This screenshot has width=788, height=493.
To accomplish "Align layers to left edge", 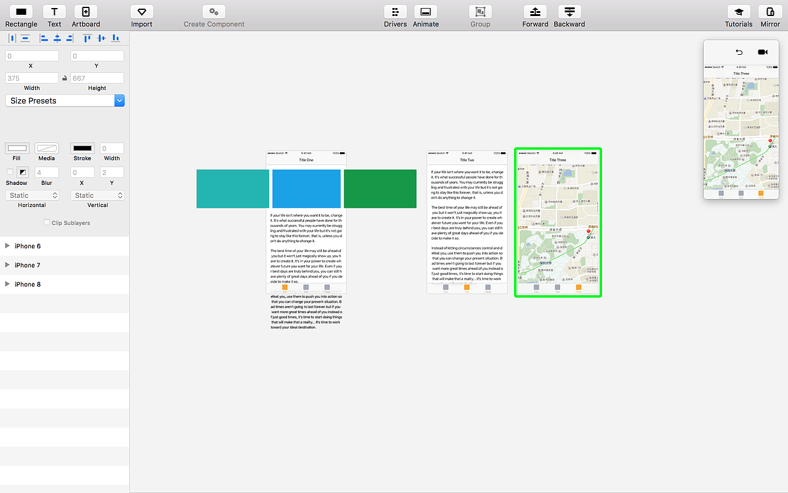I will pos(44,38).
